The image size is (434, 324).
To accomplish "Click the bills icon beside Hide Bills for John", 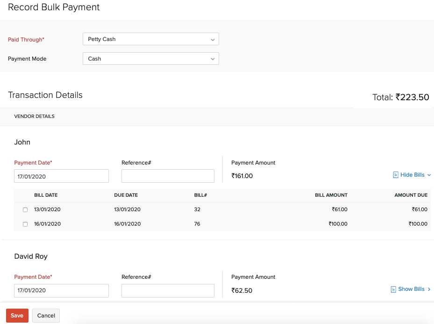I will pos(395,174).
